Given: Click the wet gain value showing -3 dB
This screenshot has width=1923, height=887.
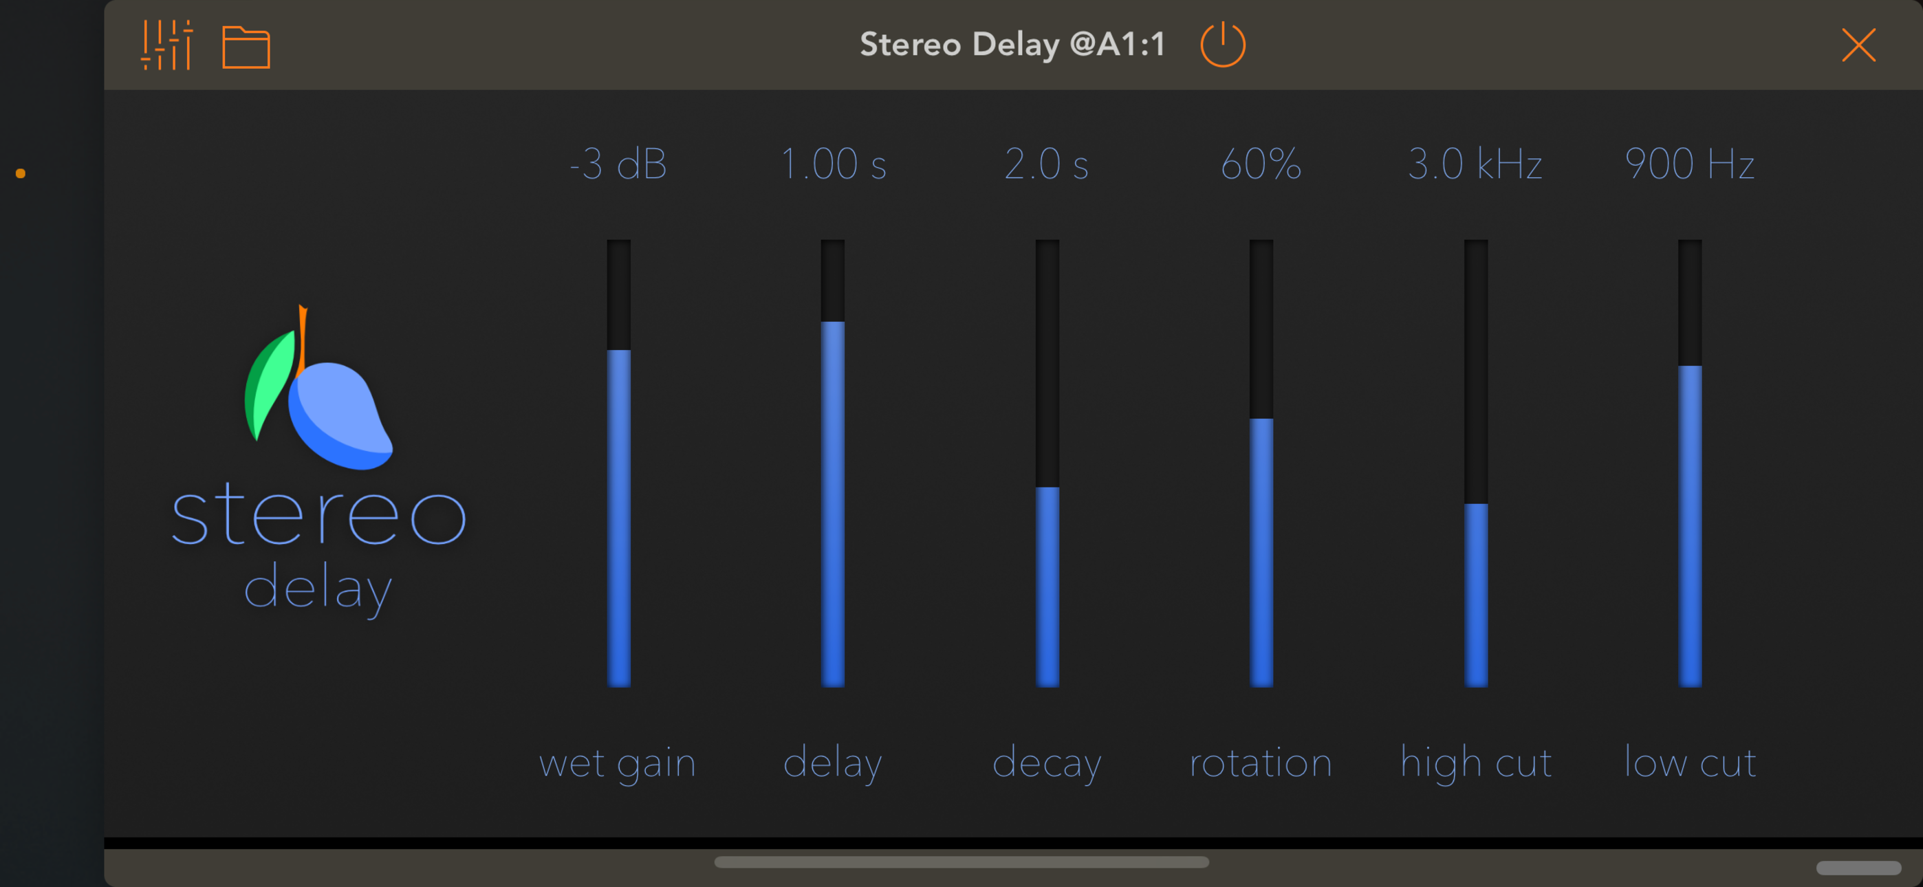Looking at the screenshot, I should coord(618,164).
